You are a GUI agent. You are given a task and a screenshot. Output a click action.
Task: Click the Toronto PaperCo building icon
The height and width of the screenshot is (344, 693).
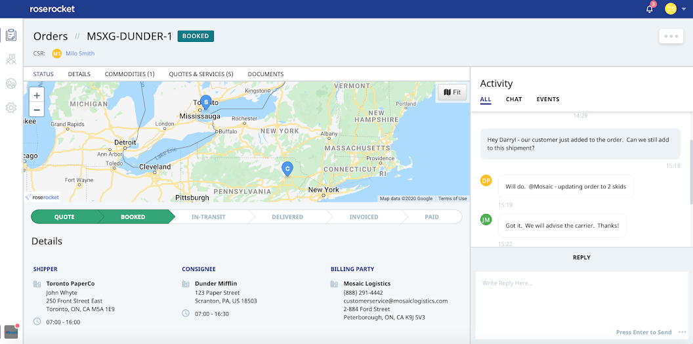(37, 284)
